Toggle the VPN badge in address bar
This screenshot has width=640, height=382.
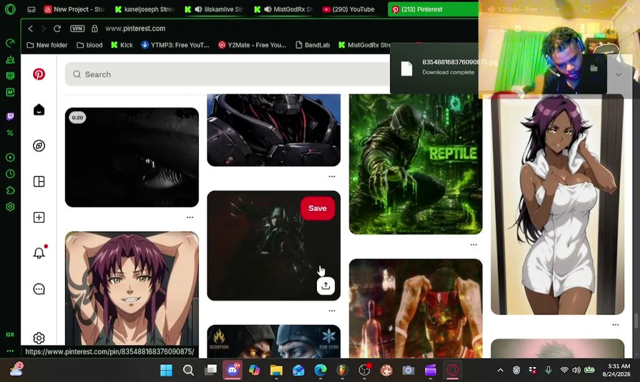(77, 29)
